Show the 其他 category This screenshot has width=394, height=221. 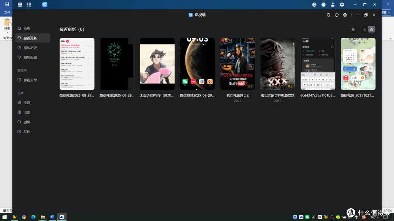pyautogui.click(x=33, y=132)
